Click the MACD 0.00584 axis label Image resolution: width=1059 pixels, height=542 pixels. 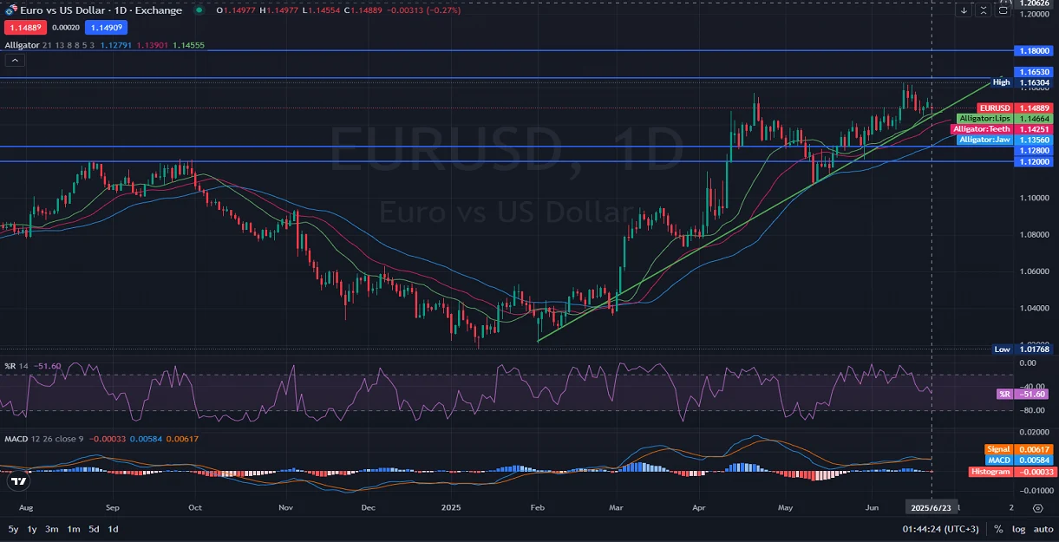tap(1018, 460)
